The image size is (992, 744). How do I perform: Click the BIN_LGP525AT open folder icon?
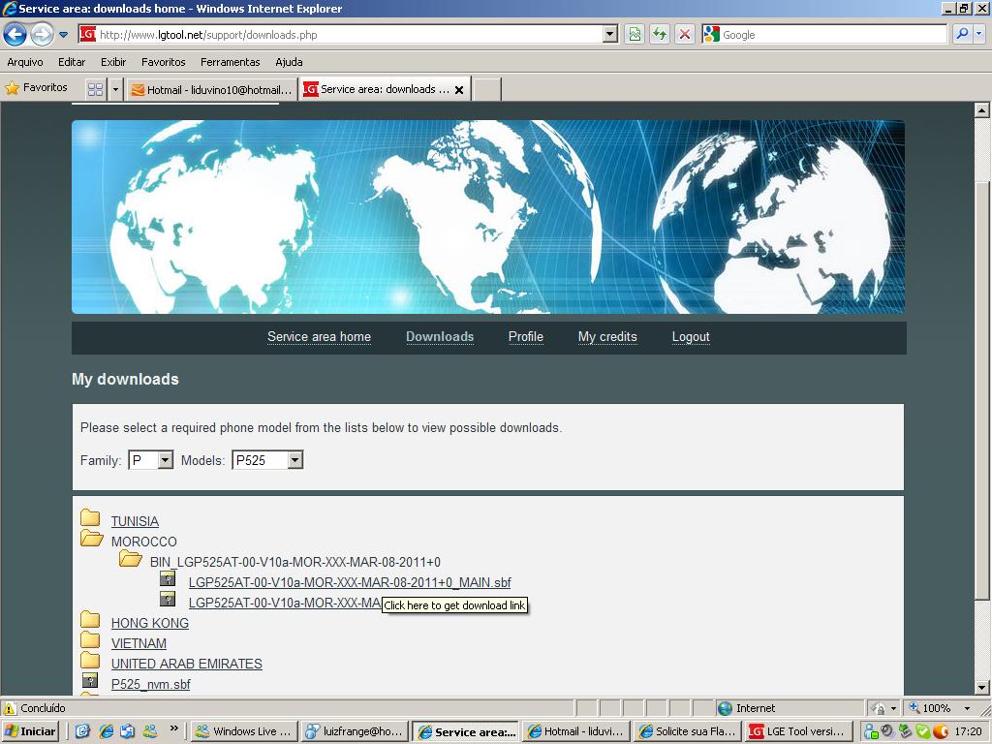[131, 559]
